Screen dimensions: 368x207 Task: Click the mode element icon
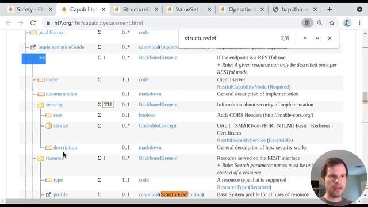click(x=41, y=79)
